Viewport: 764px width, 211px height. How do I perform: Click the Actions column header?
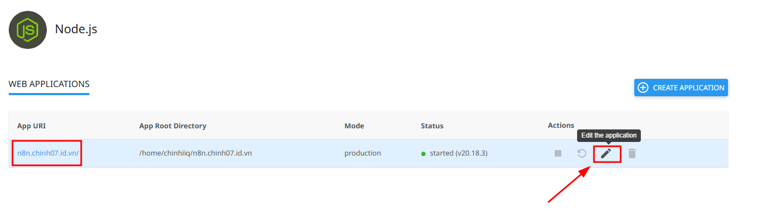561,125
